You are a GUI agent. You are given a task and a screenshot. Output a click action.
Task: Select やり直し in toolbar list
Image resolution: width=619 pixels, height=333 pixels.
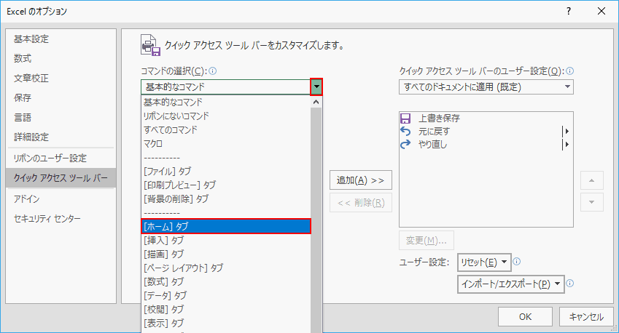(486, 145)
